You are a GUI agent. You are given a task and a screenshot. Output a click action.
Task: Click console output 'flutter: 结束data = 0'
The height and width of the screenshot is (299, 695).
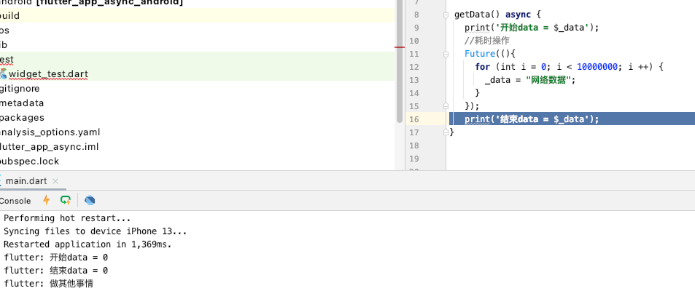(56, 270)
